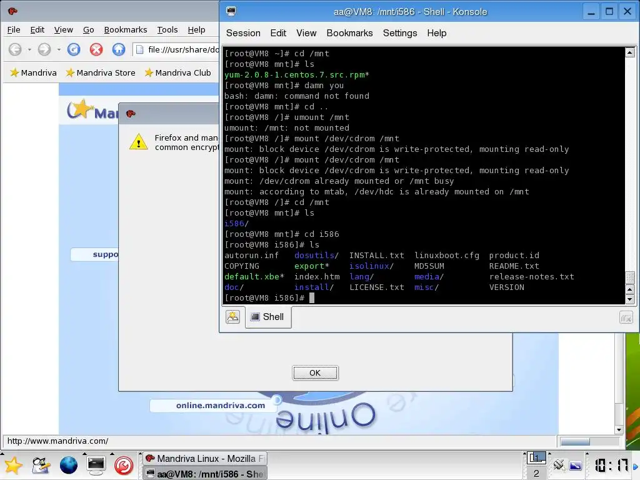
Task: Open the star application menu in the panel
Action: 14,466
